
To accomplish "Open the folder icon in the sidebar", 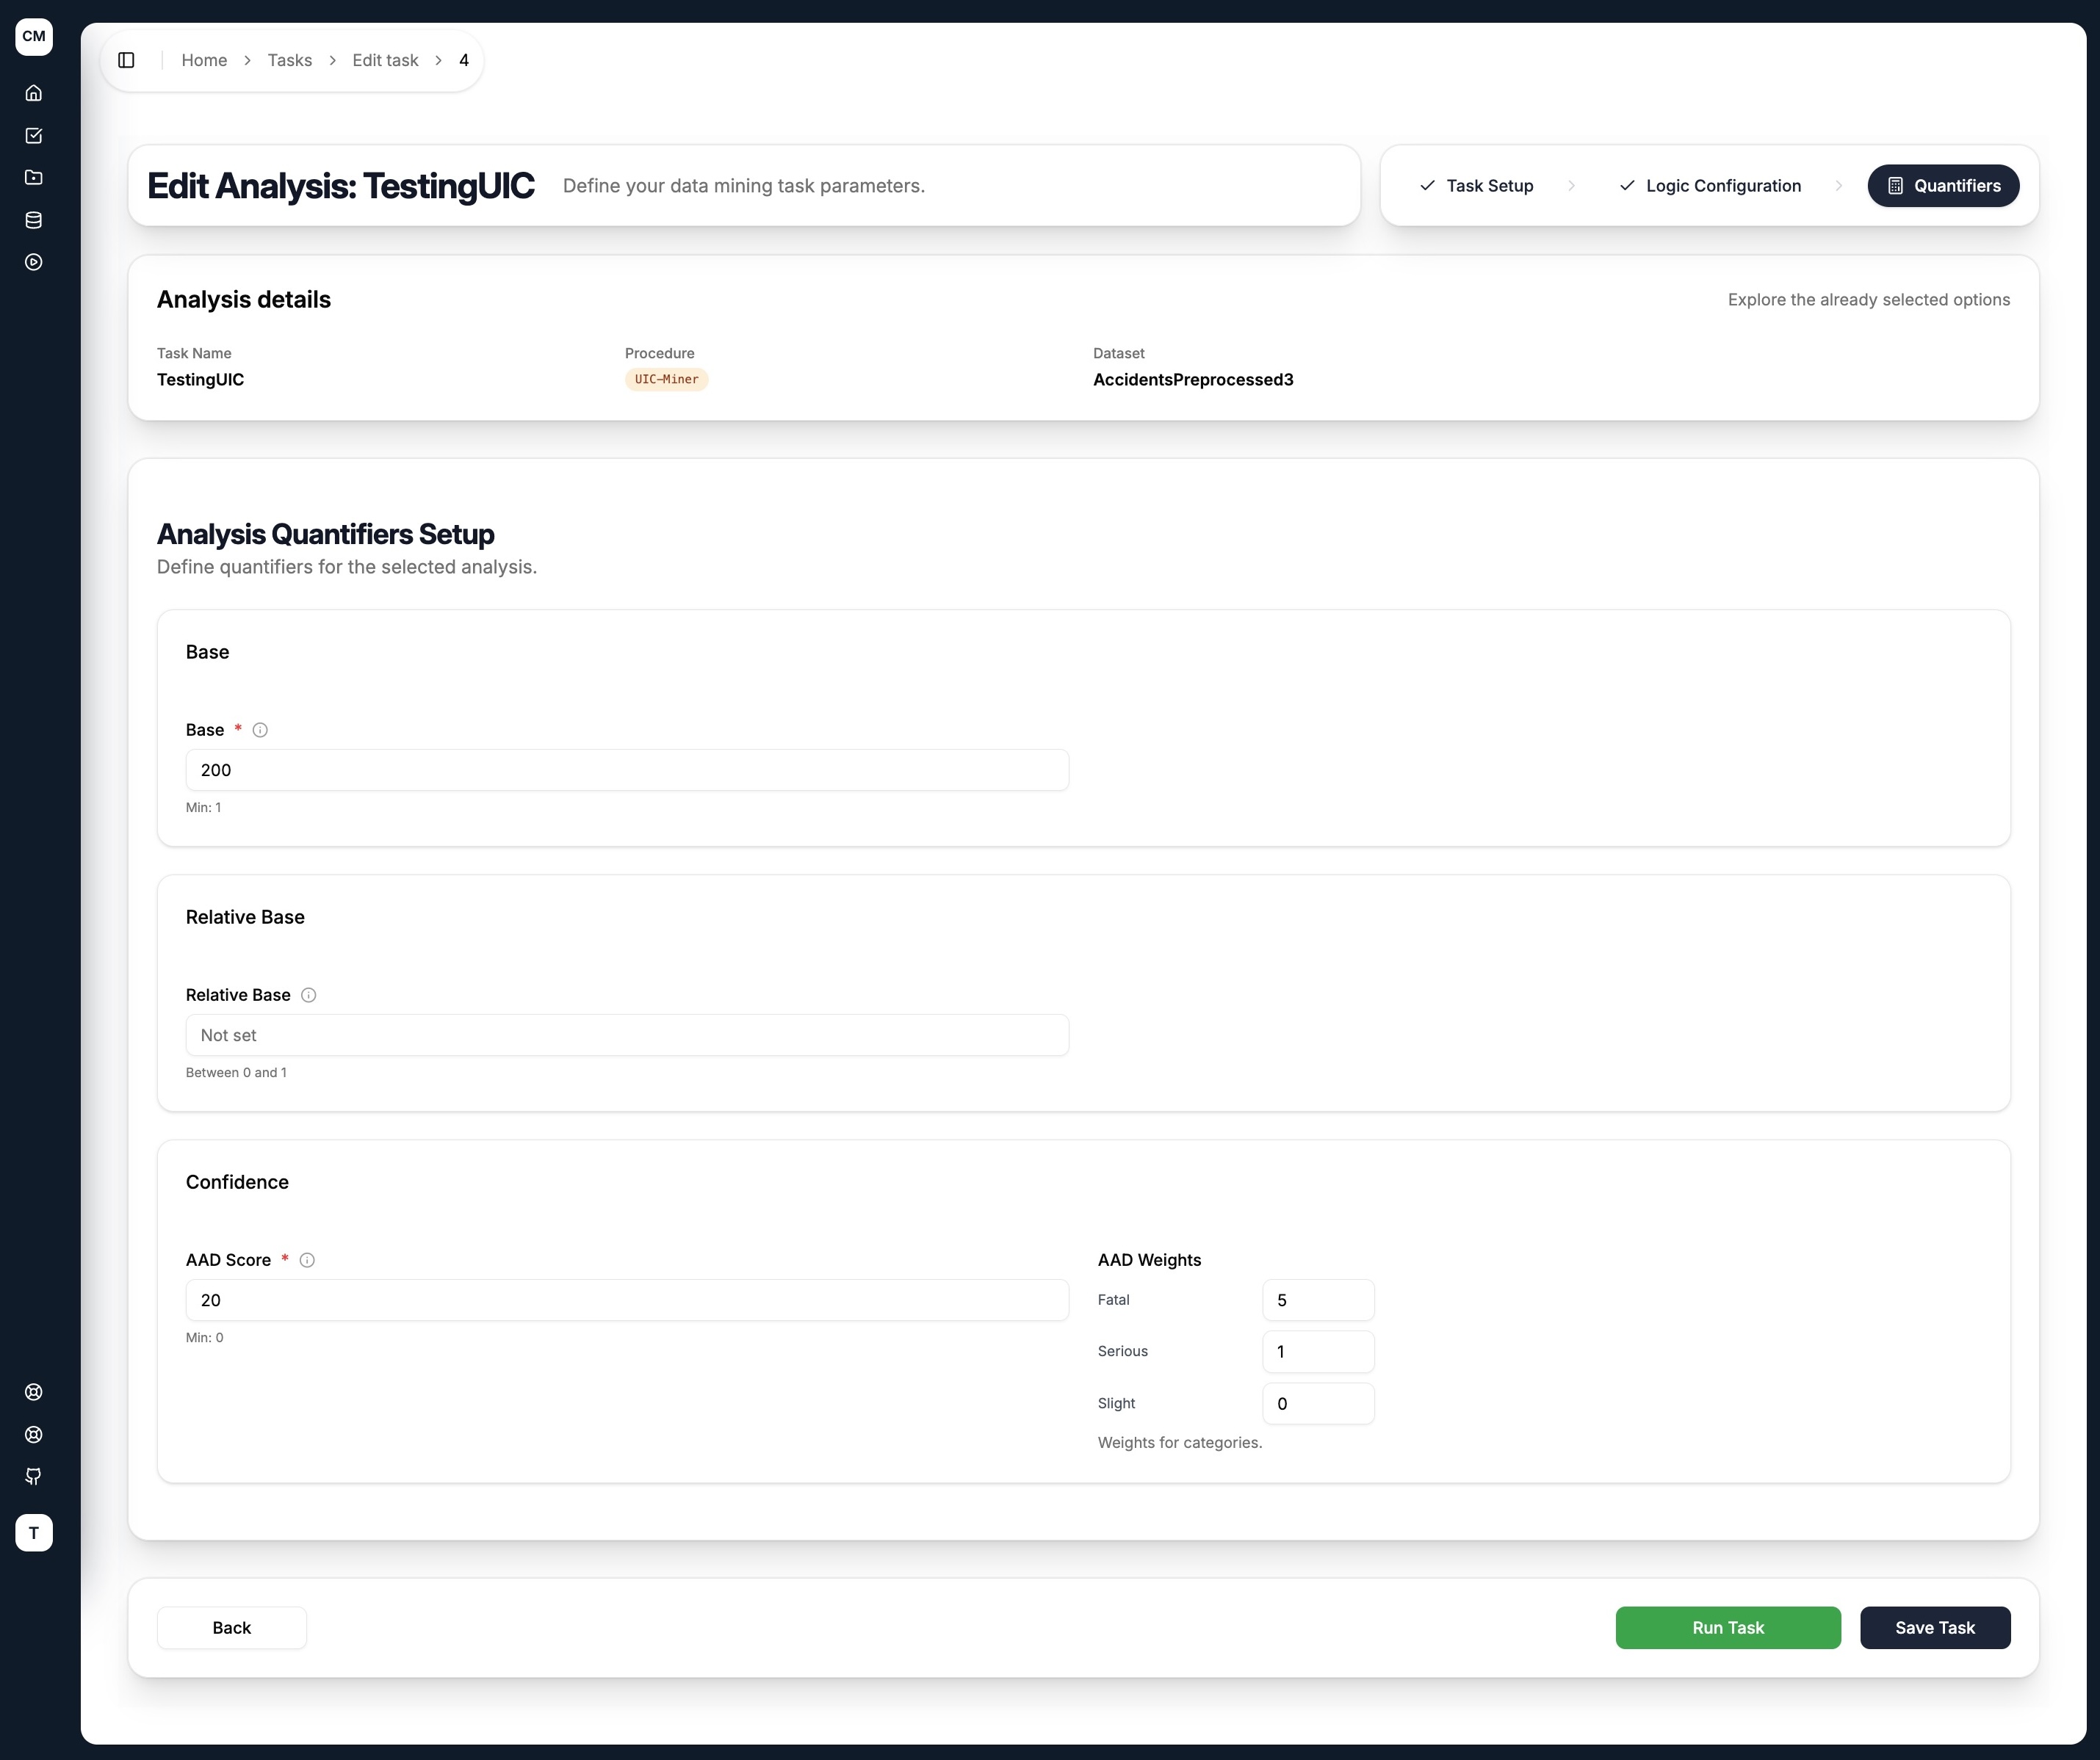I will click(34, 178).
